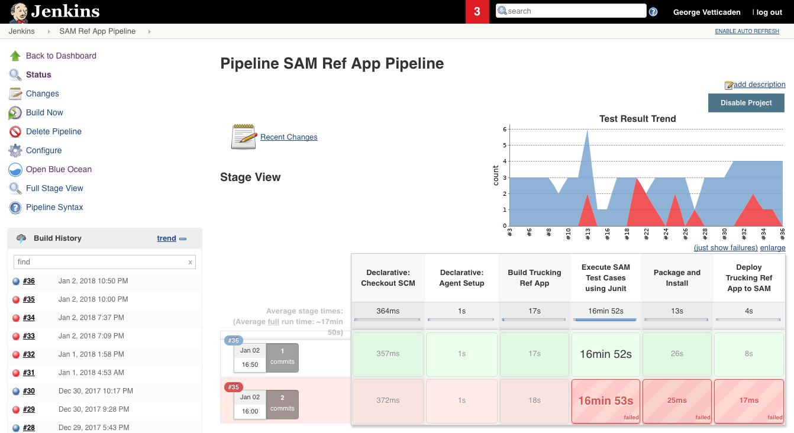Open the search help question icon
The width and height of the screenshot is (794, 433).
point(653,11)
